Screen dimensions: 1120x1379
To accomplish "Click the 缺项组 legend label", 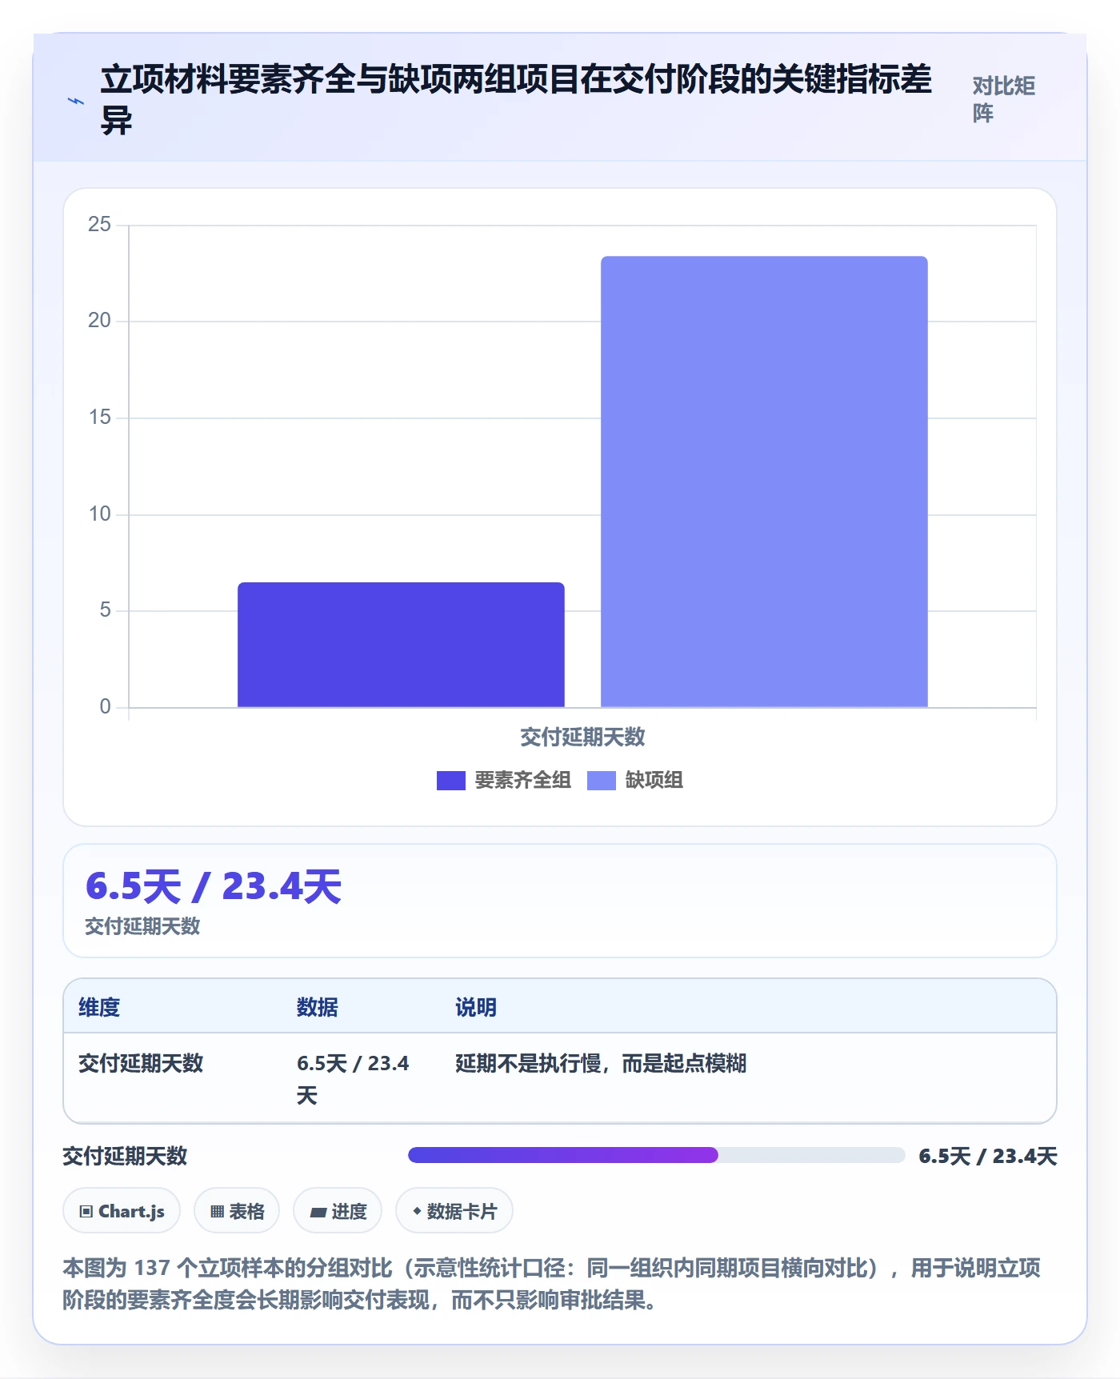I will click(x=654, y=780).
